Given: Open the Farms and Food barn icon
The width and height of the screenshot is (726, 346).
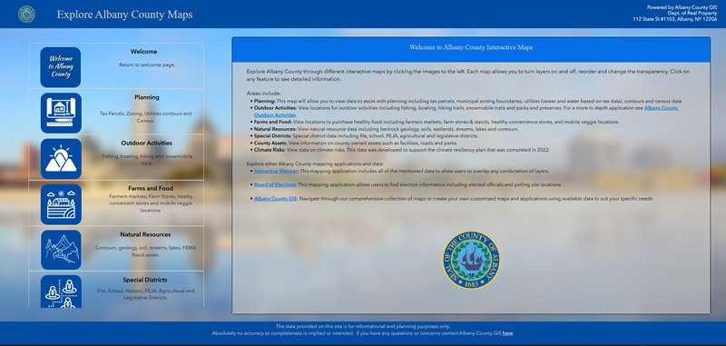Looking at the screenshot, I should [x=61, y=204].
